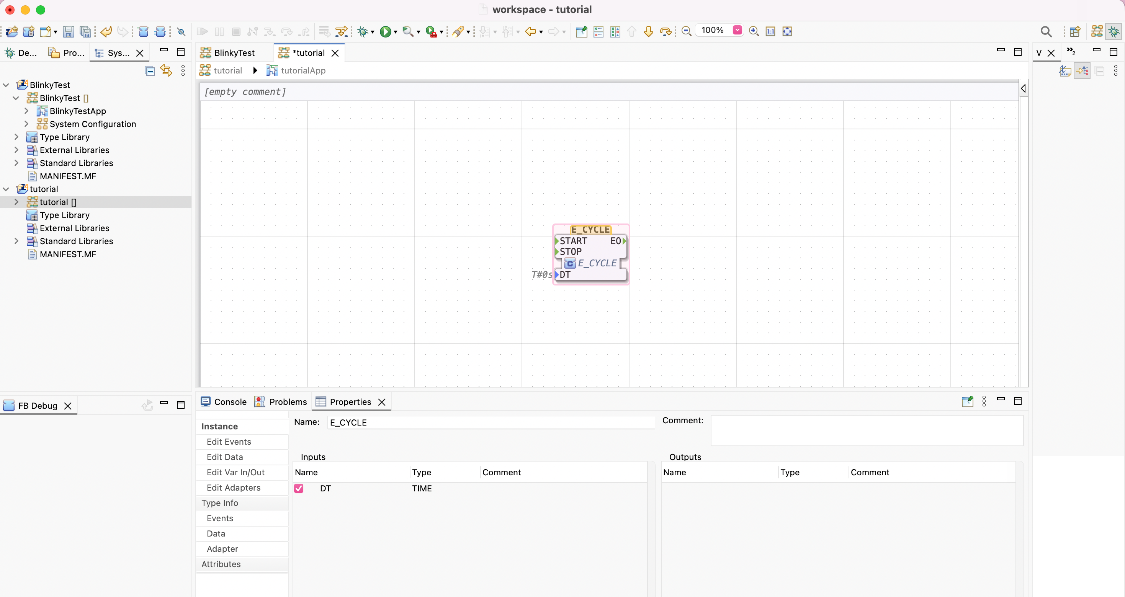Viewport: 1125px width, 597px height.
Task: Click the yellow down arrow next annotation icon
Action: tap(649, 31)
